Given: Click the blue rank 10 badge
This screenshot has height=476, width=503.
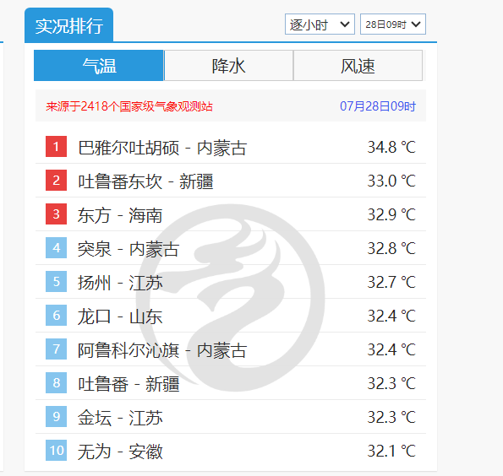Looking at the screenshot, I should [x=56, y=450].
